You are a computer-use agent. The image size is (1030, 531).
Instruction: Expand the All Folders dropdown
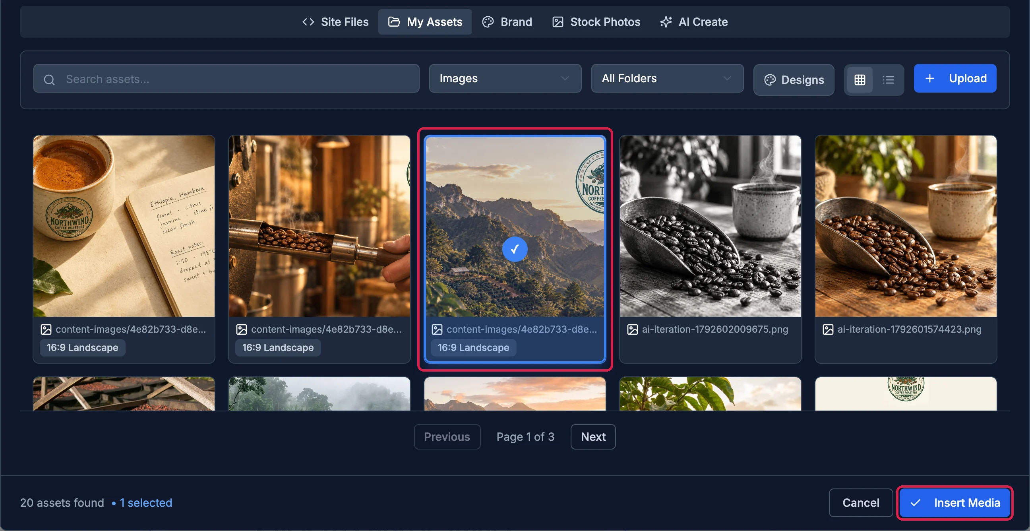(x=667, y=78)
